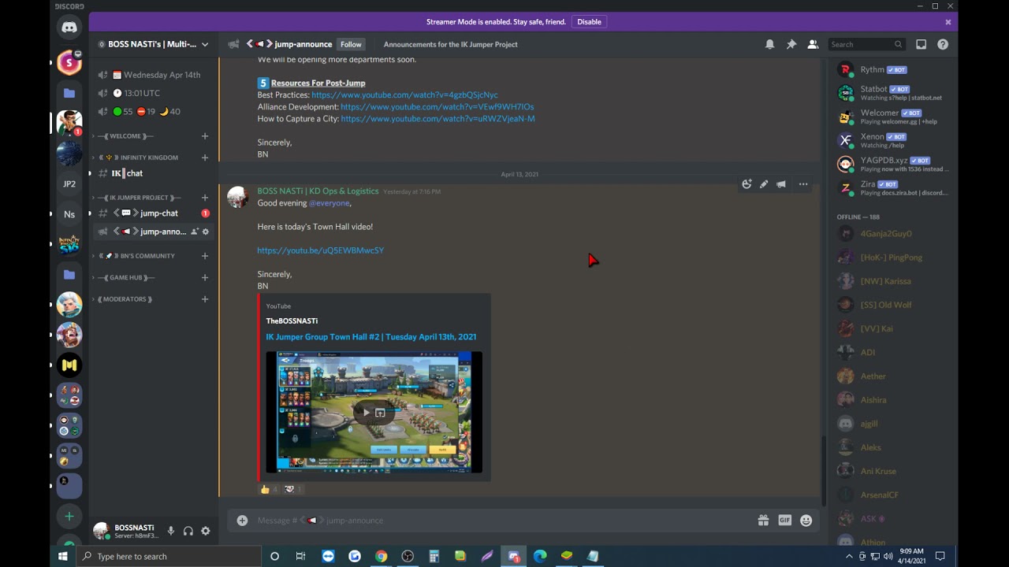Toggle the handshake reaction

coord(293,490)
